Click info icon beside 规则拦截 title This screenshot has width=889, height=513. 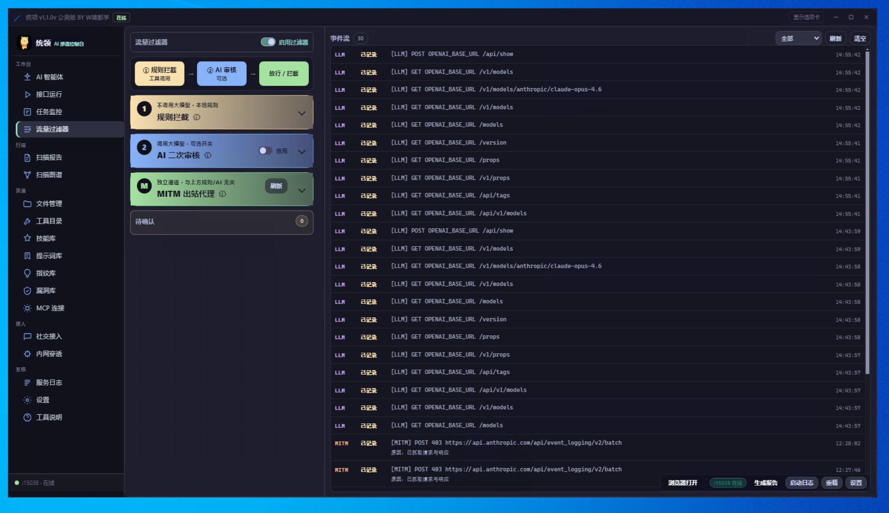197,117
